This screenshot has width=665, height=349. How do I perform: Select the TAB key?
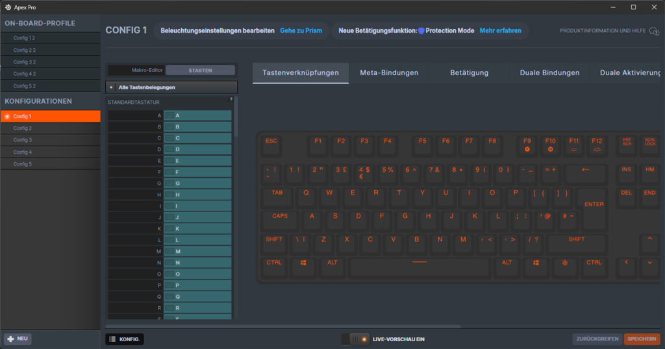point(277,197)
